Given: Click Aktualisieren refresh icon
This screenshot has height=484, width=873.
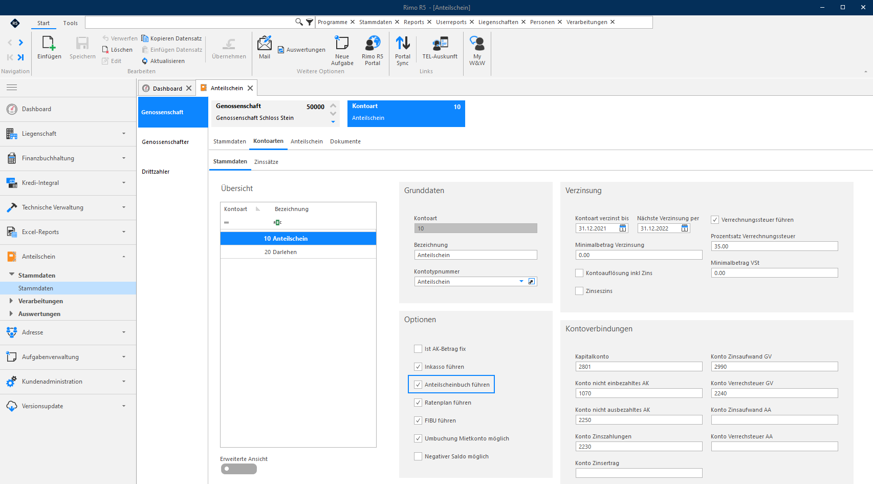Looking at the screenshot, I should tap(145, 61).
